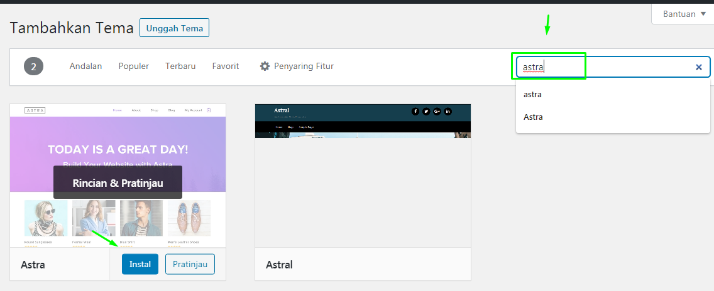714x291 pixels.
Task: Click Pratinjau button for Astra theme
Action: click(x=190, y=264)
